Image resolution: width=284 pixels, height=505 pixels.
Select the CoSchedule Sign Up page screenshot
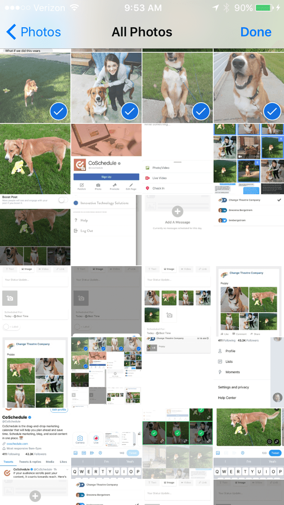tap(106, 159)
